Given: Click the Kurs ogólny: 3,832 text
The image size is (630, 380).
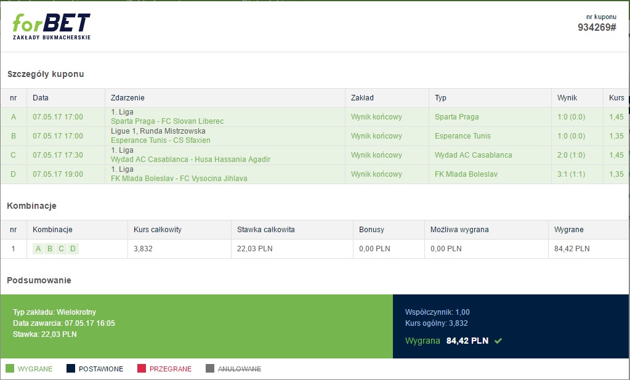Looking at the screenshot, I should point(437,323).
